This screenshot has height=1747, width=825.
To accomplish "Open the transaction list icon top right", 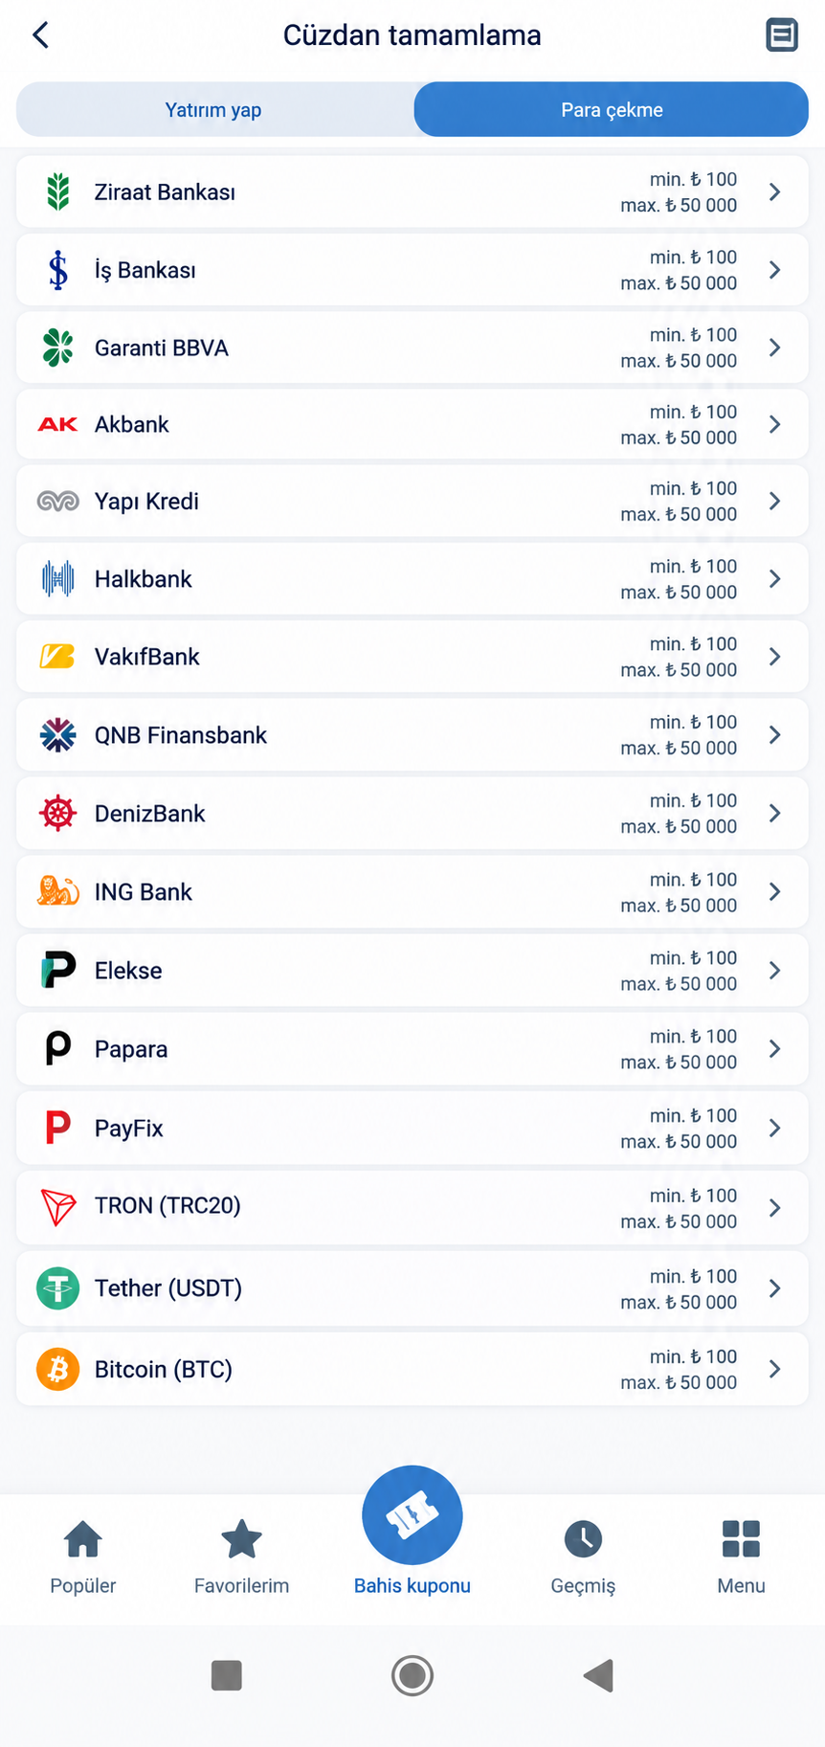I will click(x=782, y=35).
